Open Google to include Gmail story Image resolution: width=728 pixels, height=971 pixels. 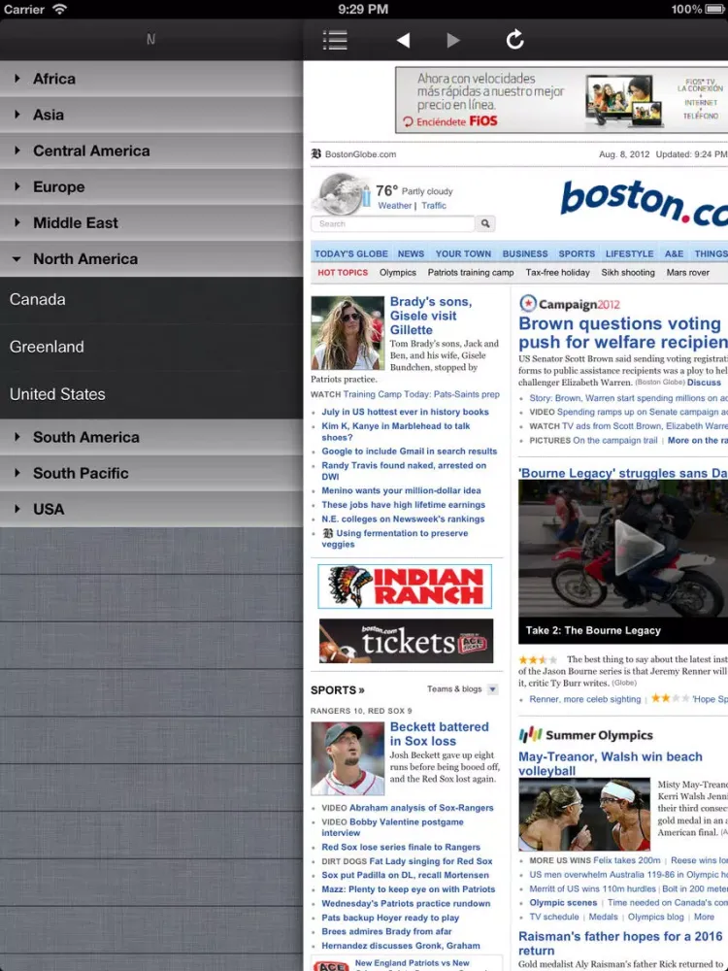[x=410, y=452]
